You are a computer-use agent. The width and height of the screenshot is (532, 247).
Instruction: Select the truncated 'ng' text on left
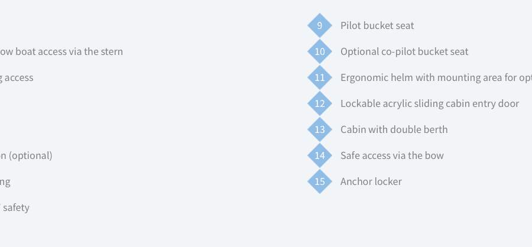coord(5,182)
